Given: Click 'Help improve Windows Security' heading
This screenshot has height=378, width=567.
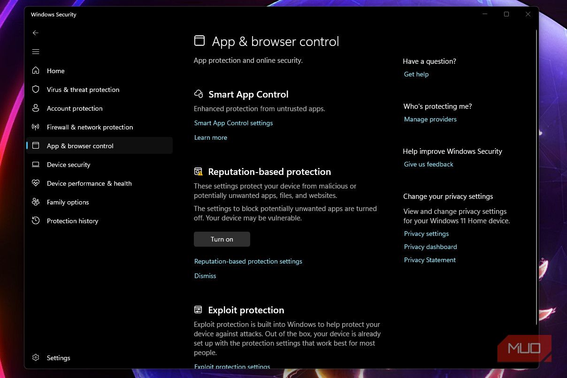Looking at the screenshot, I should coord(452,151).
